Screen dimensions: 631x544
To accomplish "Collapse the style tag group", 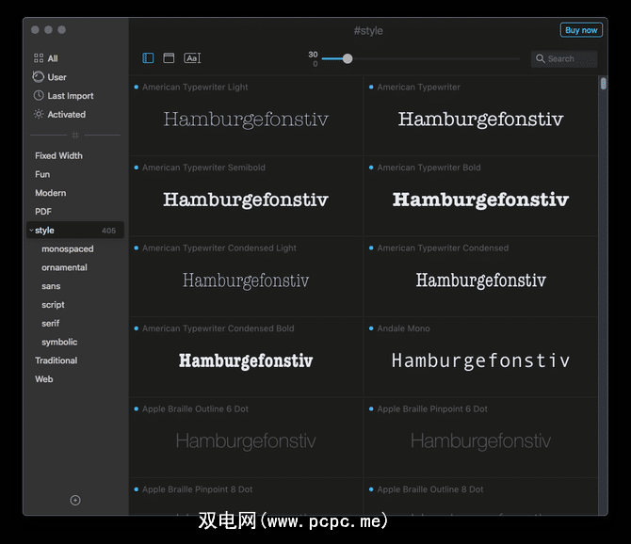I will [31, 231].
